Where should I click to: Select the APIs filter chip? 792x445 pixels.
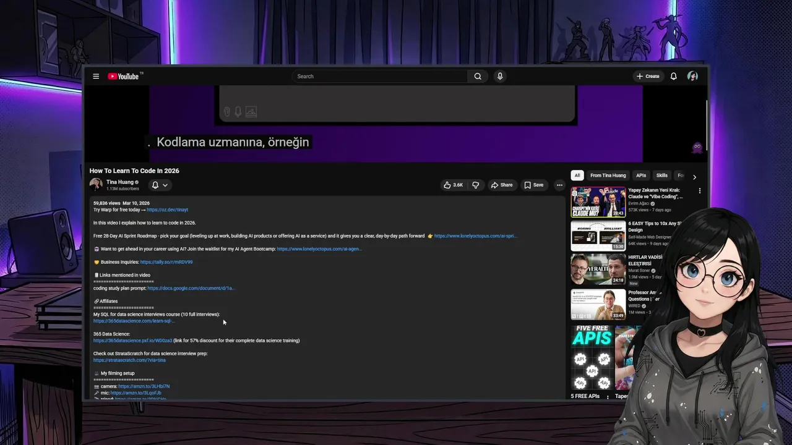pyautogui.click(x=641, y=176)
